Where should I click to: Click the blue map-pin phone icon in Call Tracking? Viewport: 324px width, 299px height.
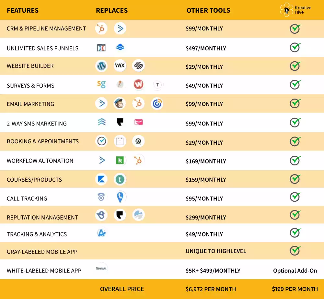(x=120, y=197)
